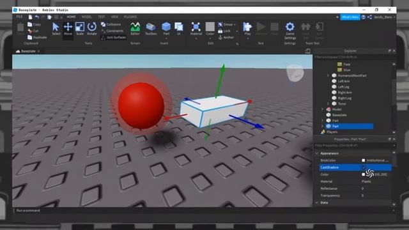409x230 pixels.
Task: Click the Lock icon in the Edit section
Action: coord(220,31)
